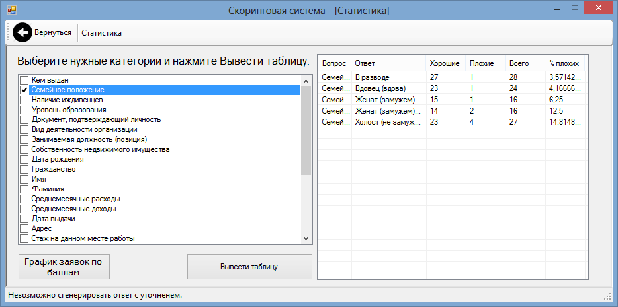618x307 pixels.
Task: Open the Статистика toolbar item
Action: pos(101,33)
